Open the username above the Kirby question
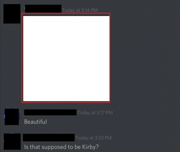This screenshot has height=152, width=180. pos(49,138)
